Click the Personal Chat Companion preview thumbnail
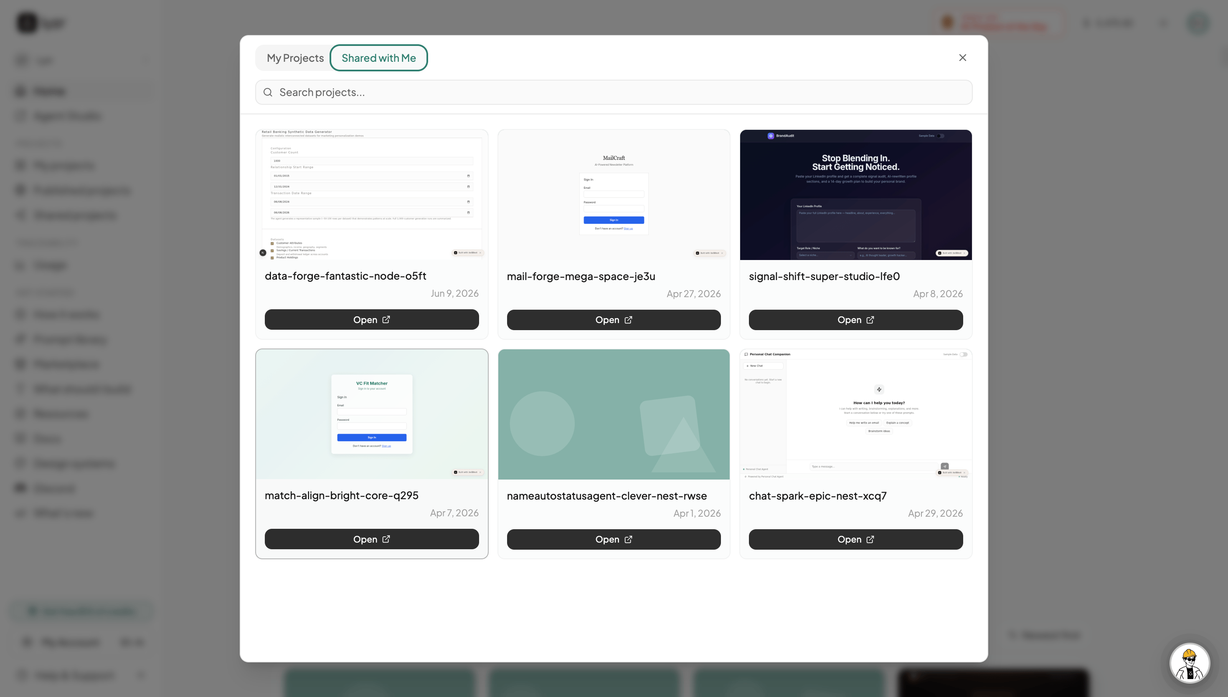This screenshot has height=697, width=1228. pos(855,414)
